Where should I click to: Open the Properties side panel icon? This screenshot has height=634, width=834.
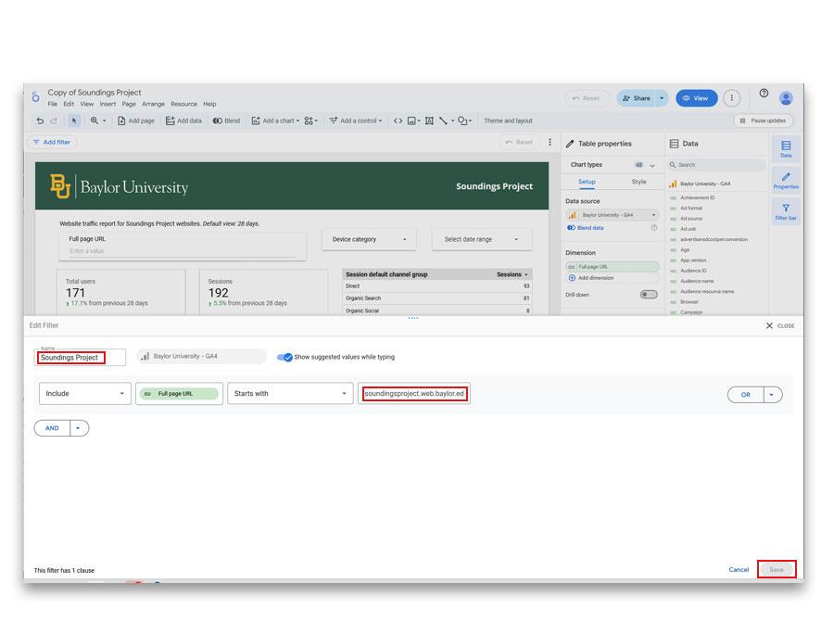point(786,181)
